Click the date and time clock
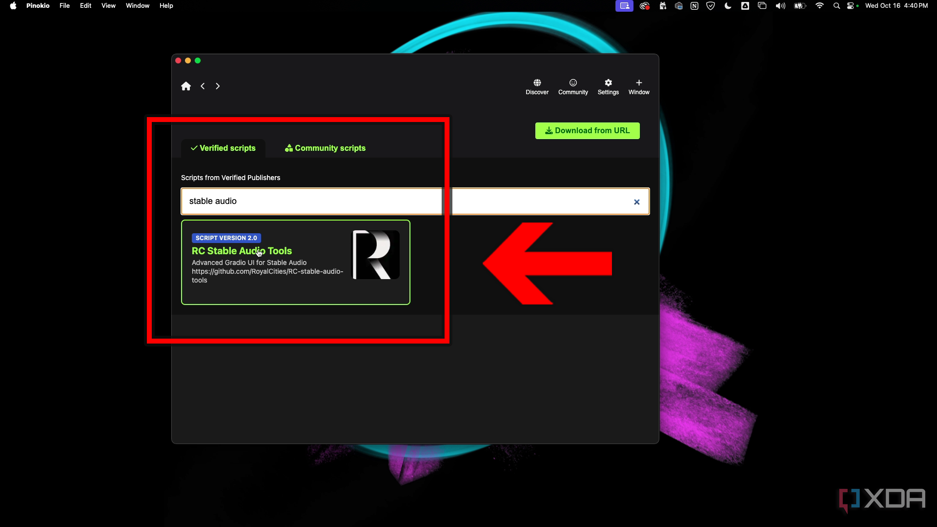The width and height of the screenshot is (937, 527). 896,6
